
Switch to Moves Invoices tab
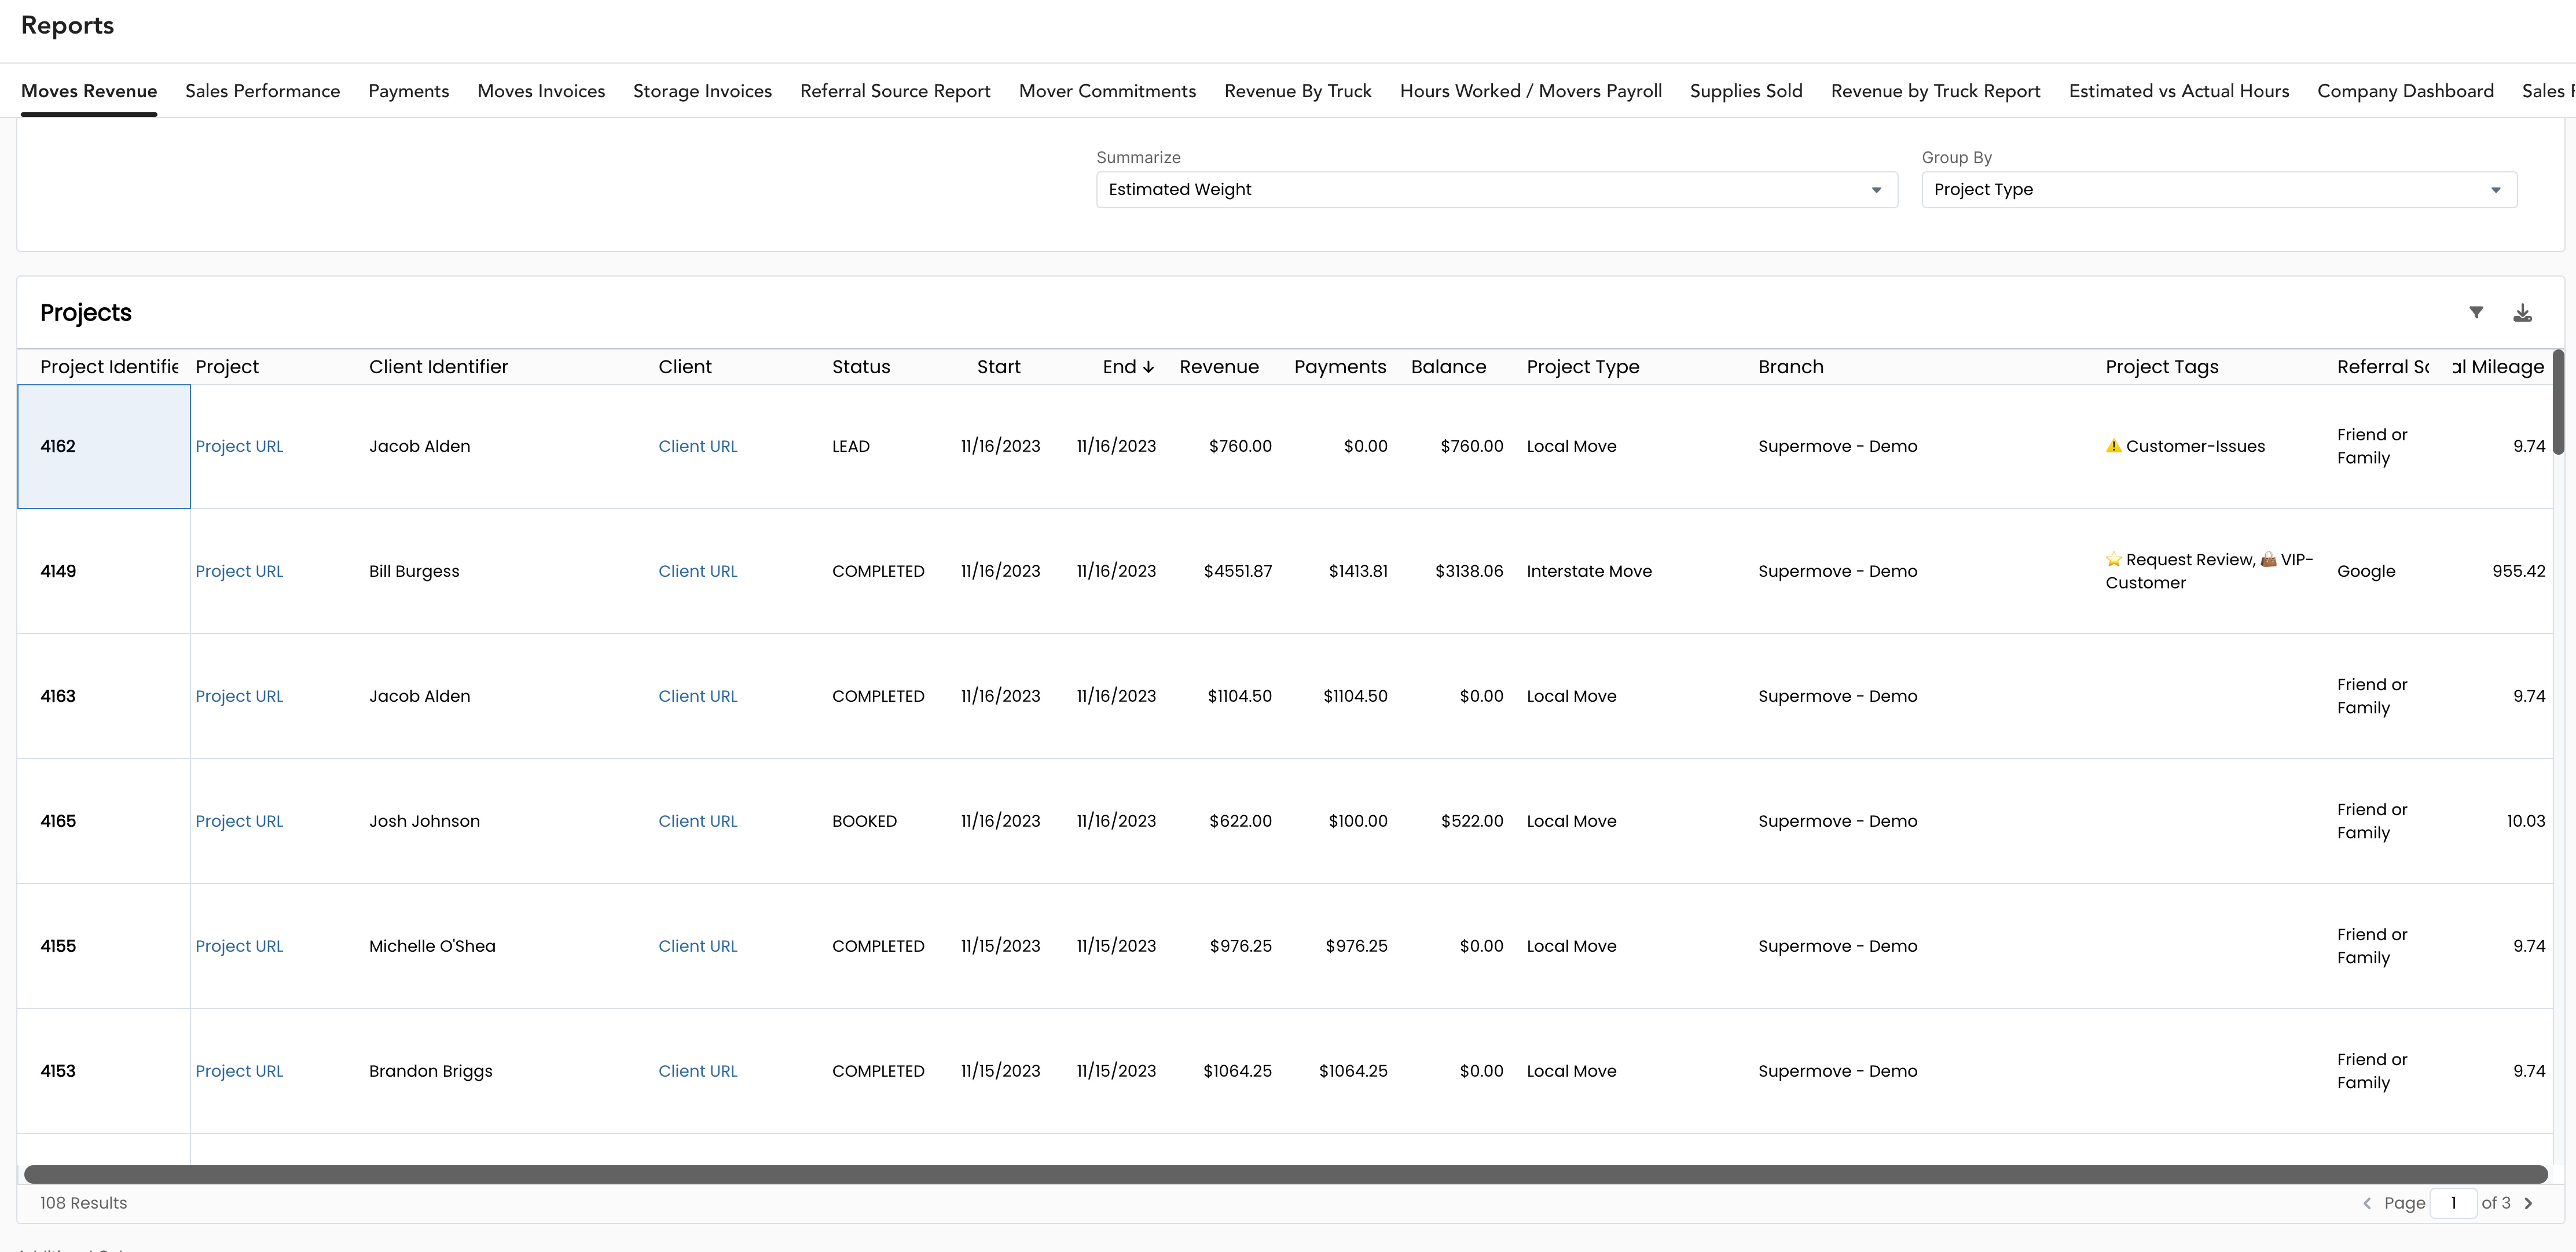[541, 91]
